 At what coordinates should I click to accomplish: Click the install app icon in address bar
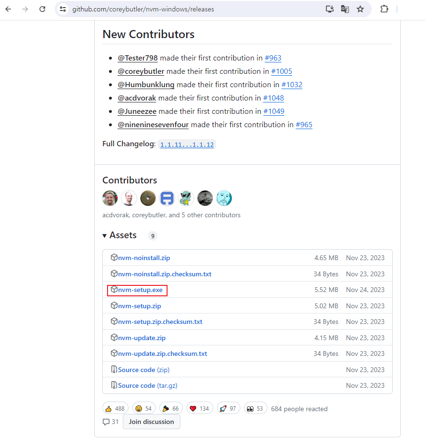[x=330, y=9]
